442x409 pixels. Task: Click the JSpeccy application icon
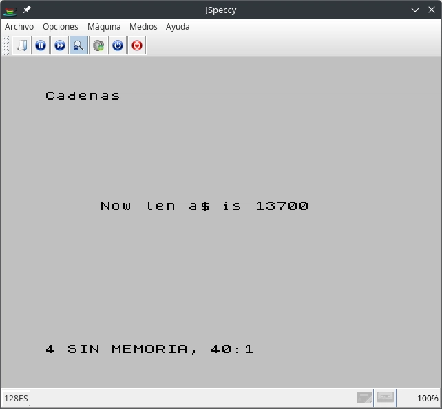(10, 11)
